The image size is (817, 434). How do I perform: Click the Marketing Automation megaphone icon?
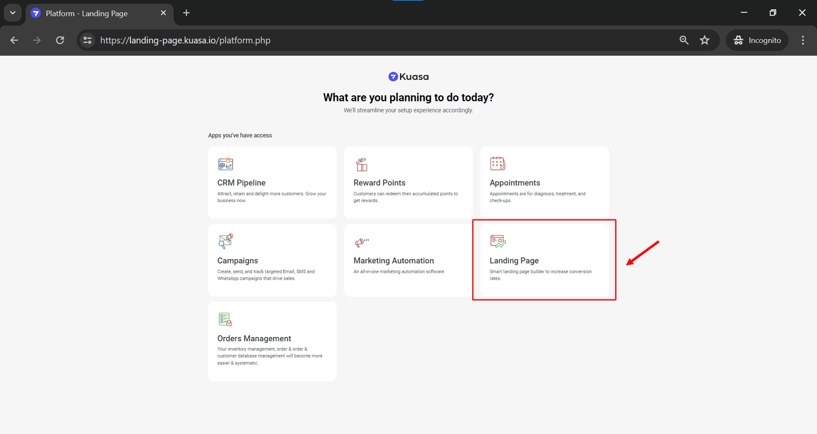(x=362, y=243)
